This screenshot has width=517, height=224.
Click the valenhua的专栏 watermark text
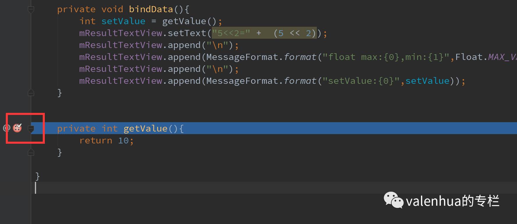click(452, 201)
